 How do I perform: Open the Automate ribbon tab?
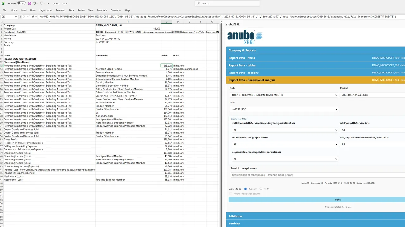(x=102, y=10)
